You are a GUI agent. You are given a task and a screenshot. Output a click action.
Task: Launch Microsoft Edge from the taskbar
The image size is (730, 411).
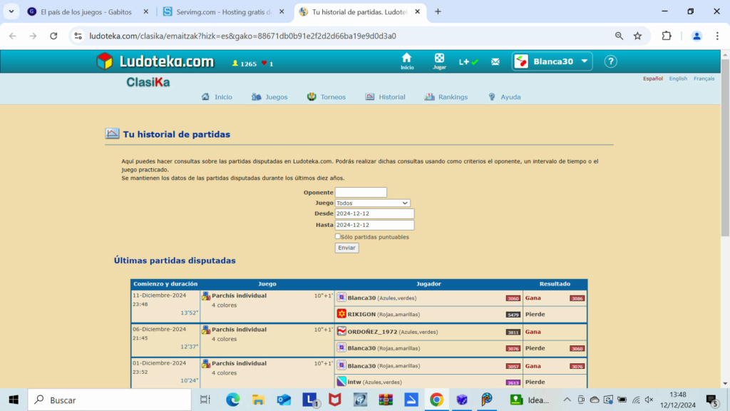pyautogui.click(x=233, y=400)
